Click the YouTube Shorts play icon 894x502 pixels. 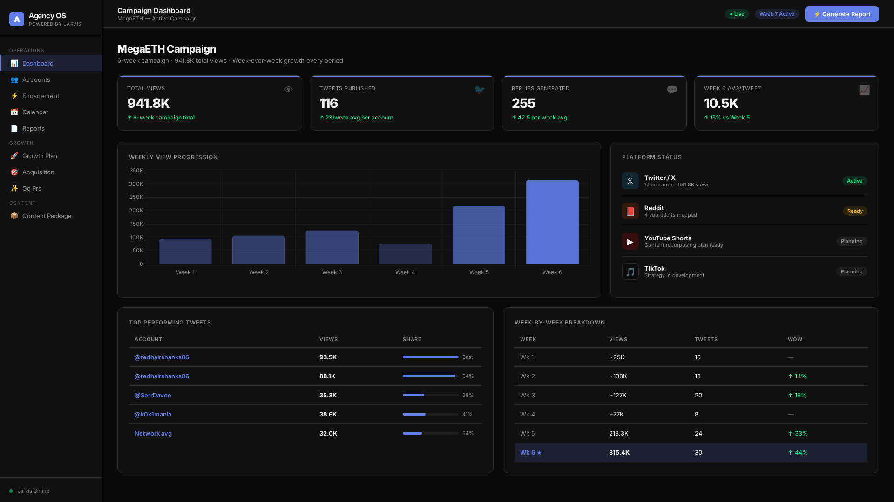click(630, 241)
